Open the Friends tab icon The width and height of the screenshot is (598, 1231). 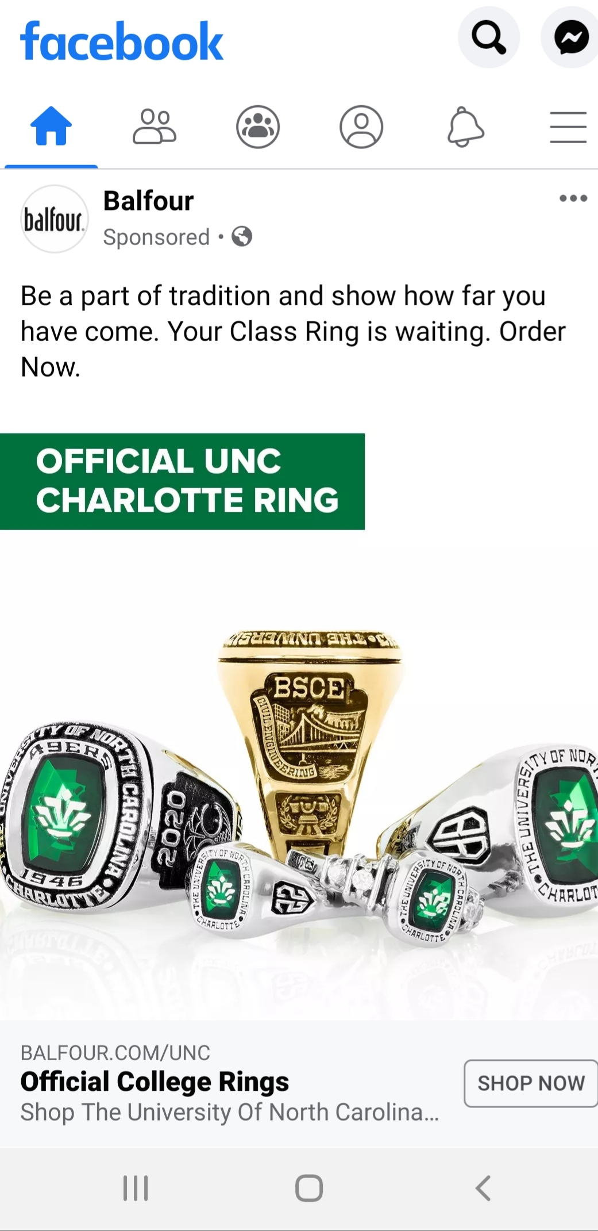coord(155,126)
